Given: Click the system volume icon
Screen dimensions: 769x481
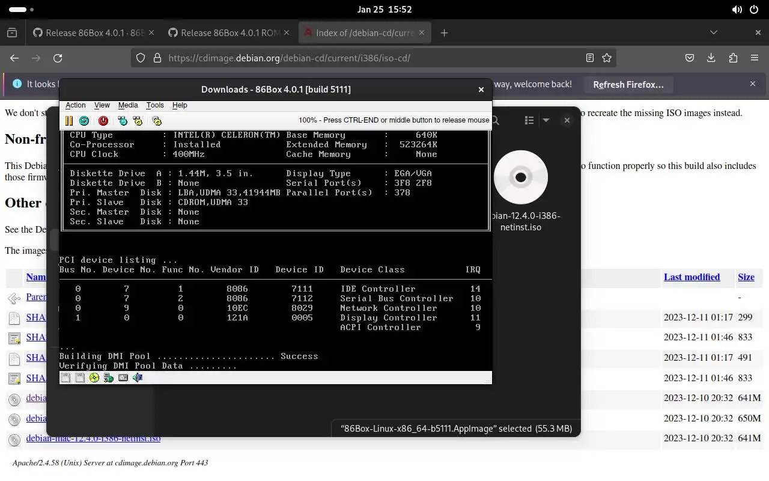Looking at the screenshot, I should (x=737, y=10).
